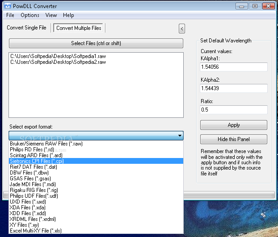Open the File menu
This screenshot has height=237, width=278.
pyautogui.click(x=10, y=15)
